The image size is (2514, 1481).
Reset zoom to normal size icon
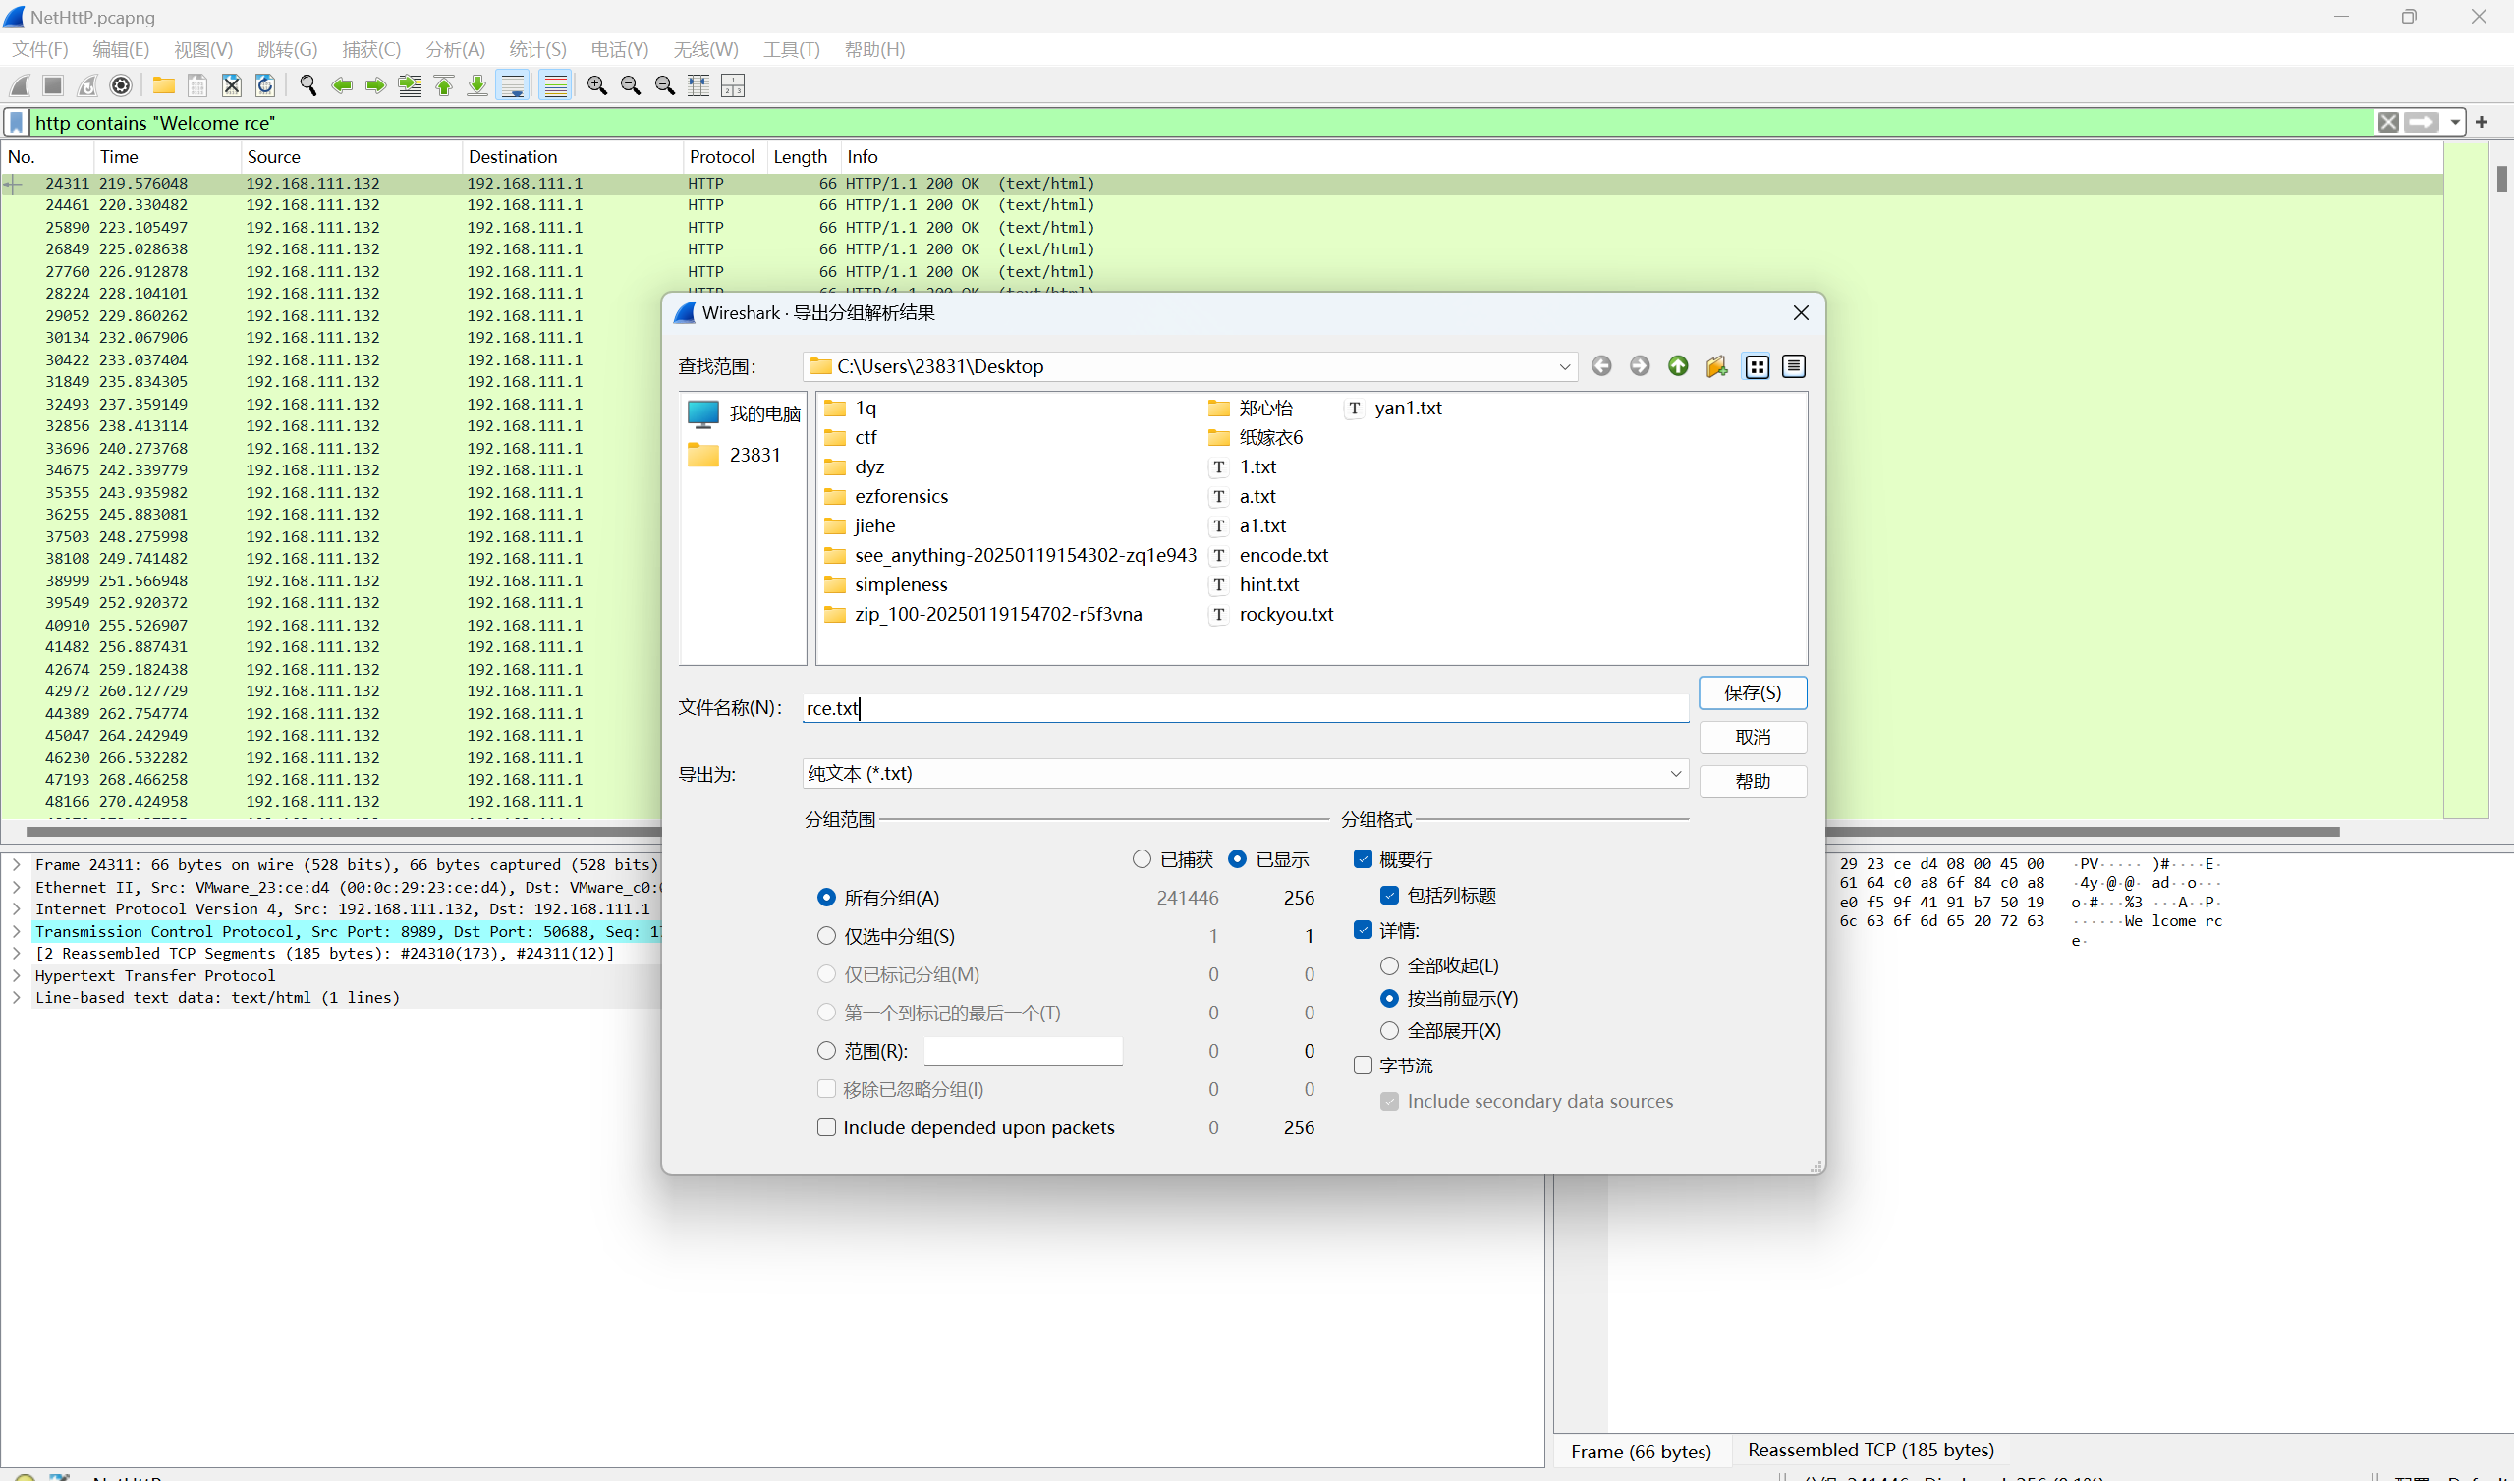(665, 85)
